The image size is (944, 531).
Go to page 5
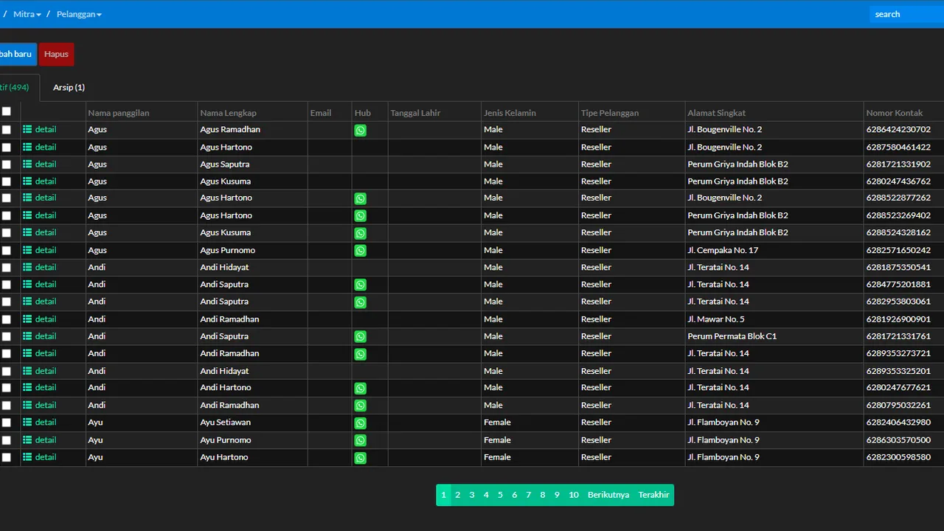[x=500, y=495]
